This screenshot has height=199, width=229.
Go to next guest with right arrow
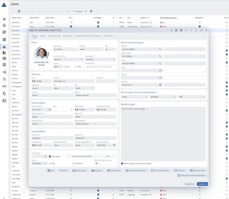tap(196, 30)
